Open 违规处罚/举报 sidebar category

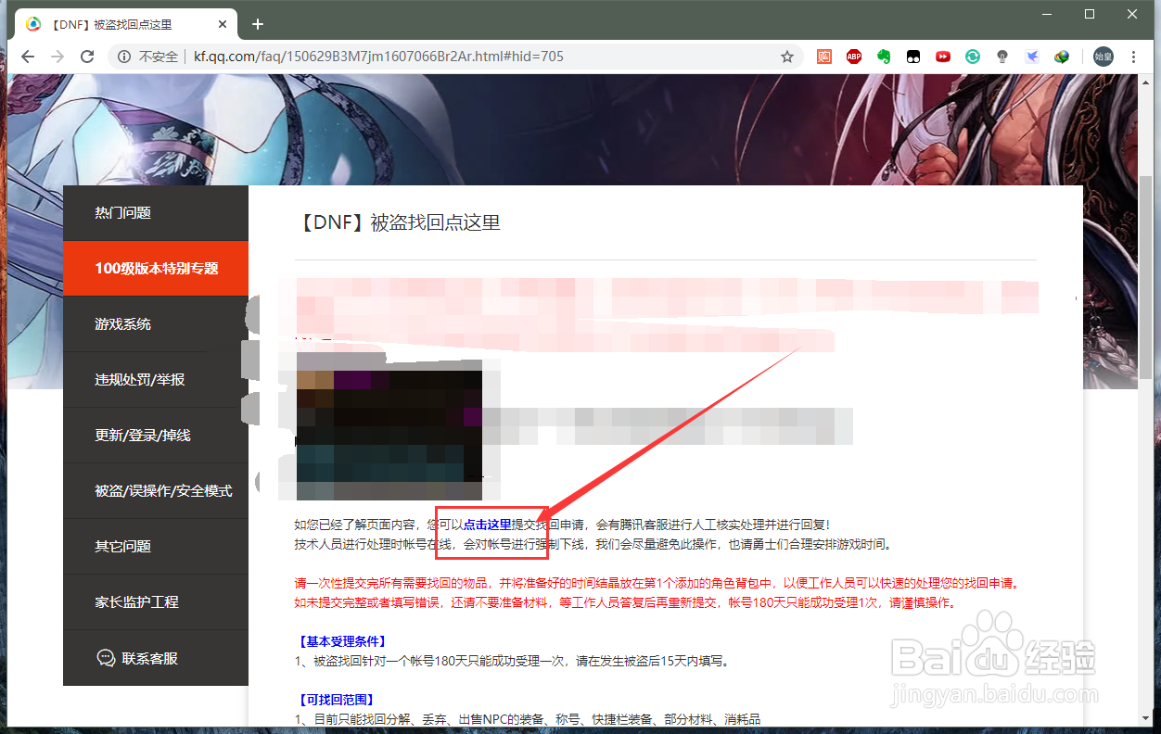click(x=156, y=380)
